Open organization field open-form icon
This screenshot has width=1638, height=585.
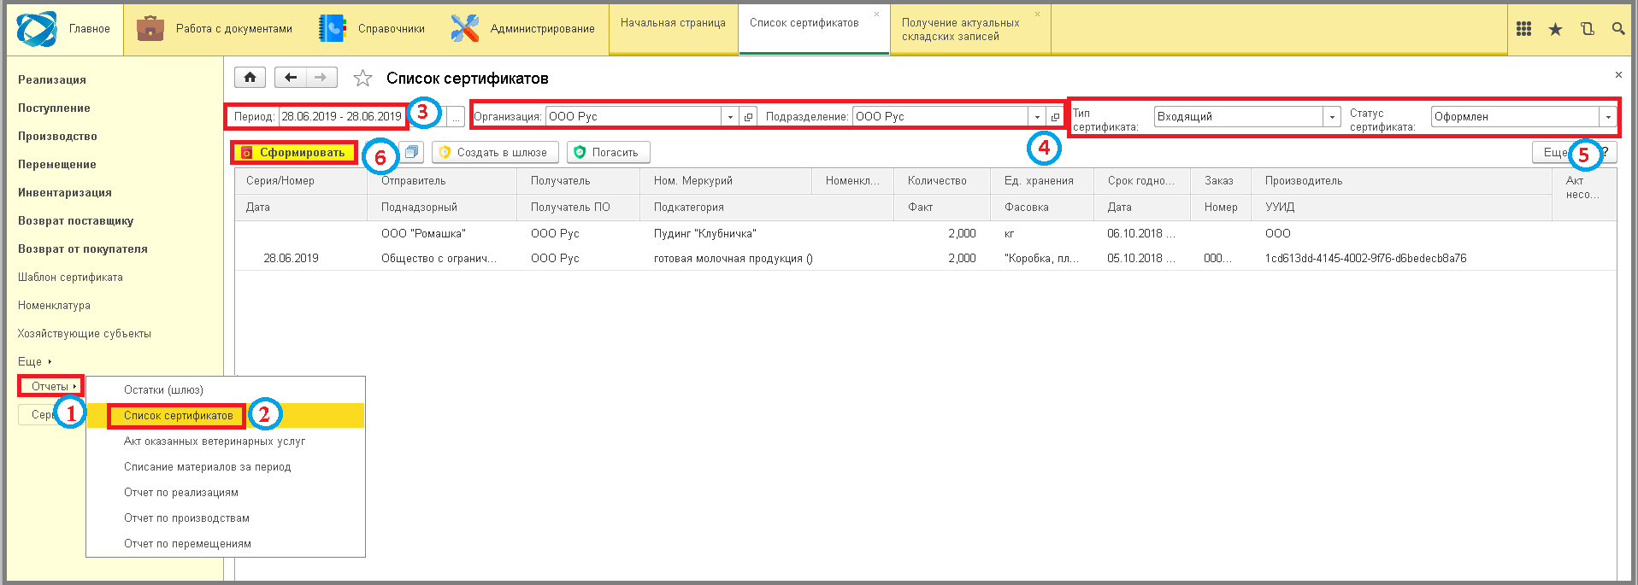click(748, 117)
